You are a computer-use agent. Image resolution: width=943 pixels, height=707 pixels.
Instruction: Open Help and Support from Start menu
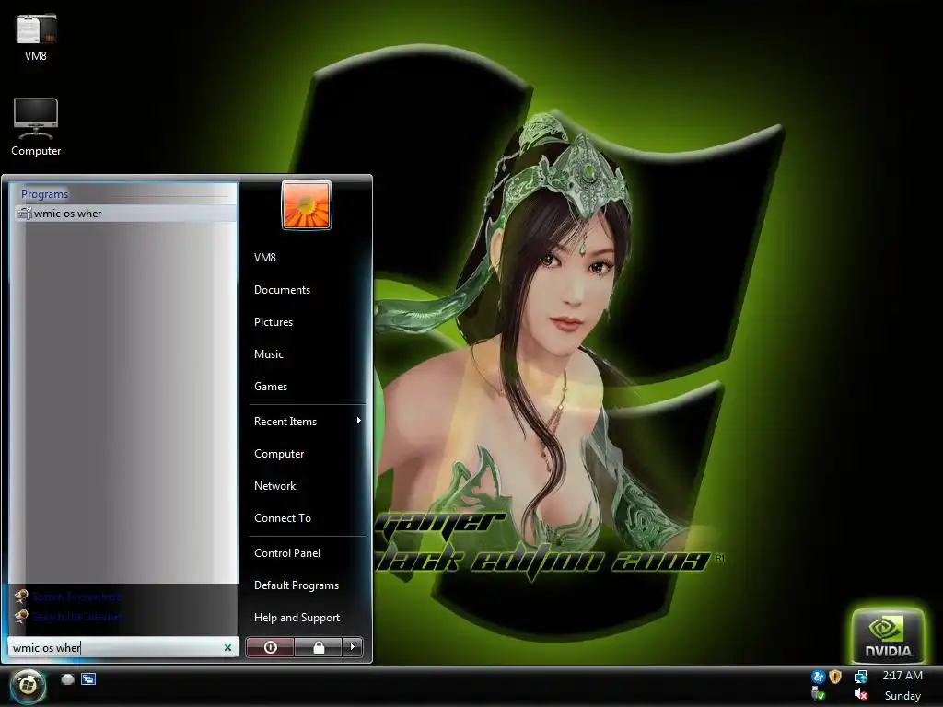click(297, 618)
